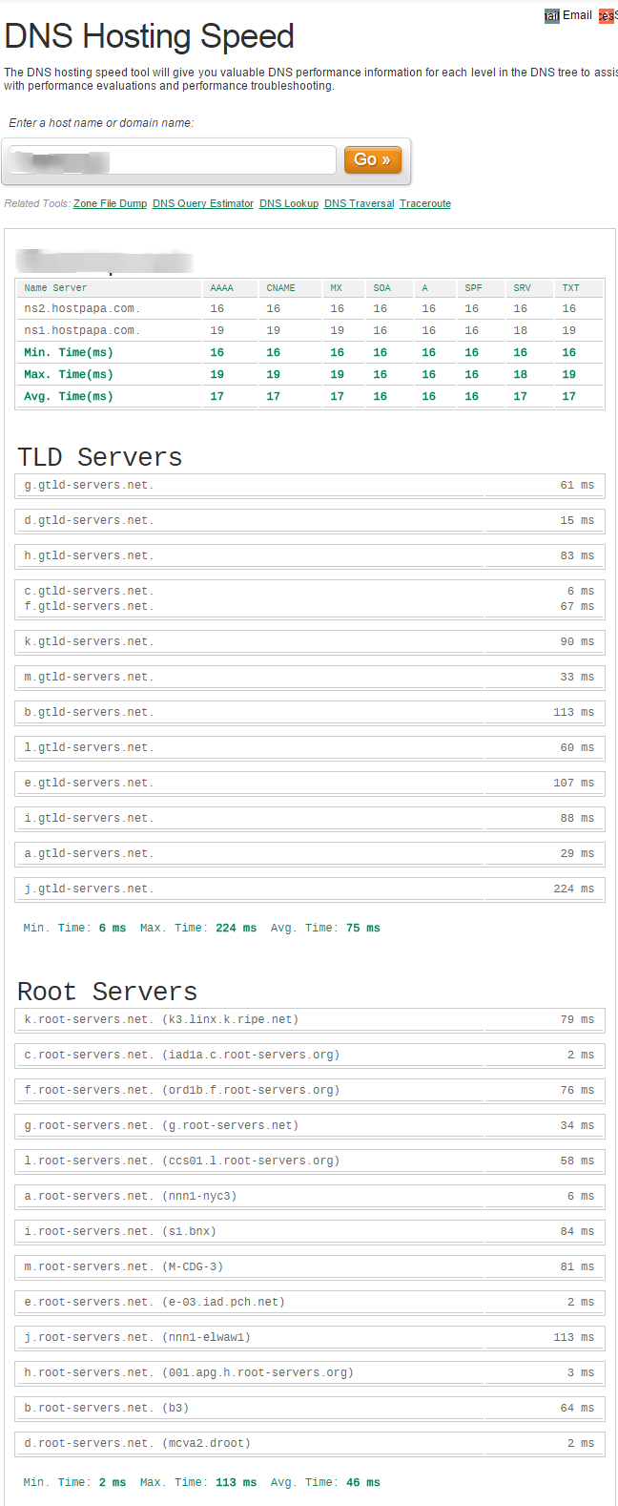Click the g.gtld-servers.net TLD server entry
This screenshot has width=618, height=1506.
click(x=89, y=486)
